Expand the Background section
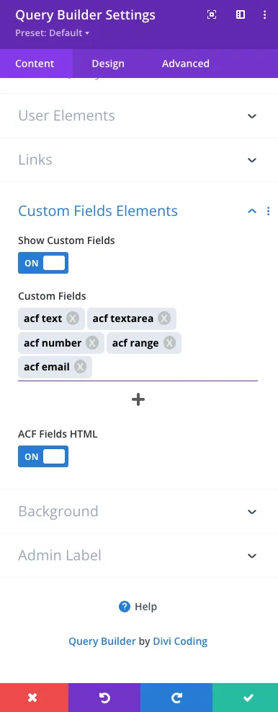278x712 pixels. pyautogui.click(x=138, y=511)
